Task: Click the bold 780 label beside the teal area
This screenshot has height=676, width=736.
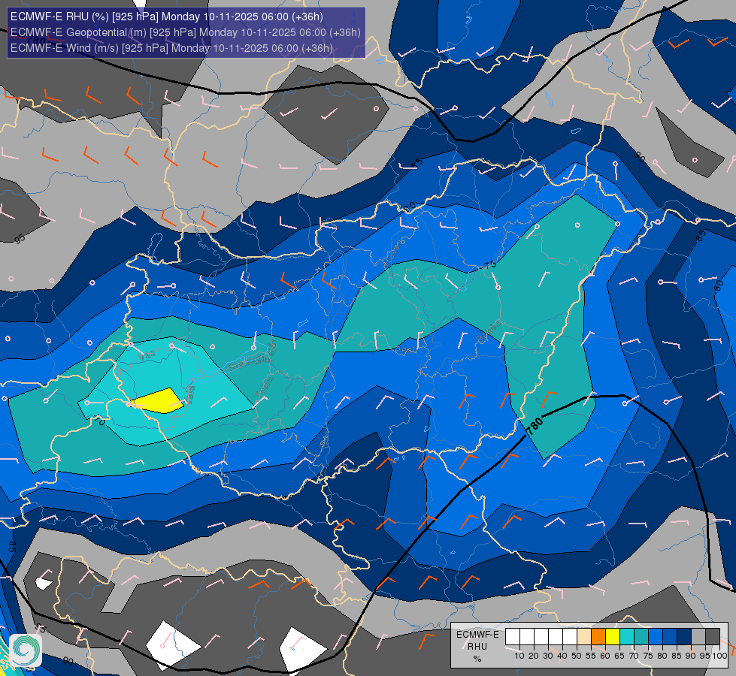Action: click(x=535, y=427)
